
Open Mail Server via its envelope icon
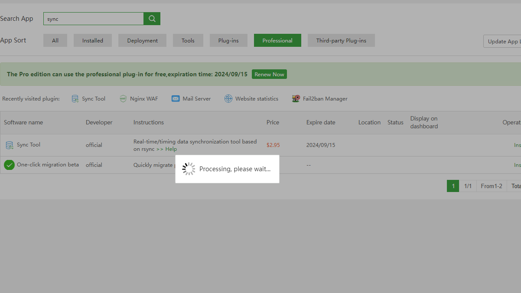pyautogui.click(x=176, y=98)
